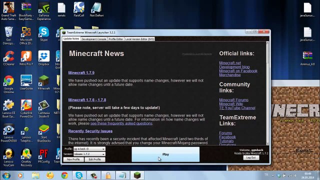
Task: Open the TeamExtreme Tutorials link
Action: pyautogui.click(x=226, y=141)
